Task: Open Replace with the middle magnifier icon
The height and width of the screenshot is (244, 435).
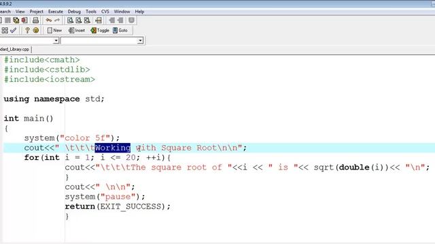Action: point(79,20)
